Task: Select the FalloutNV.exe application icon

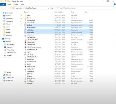Action: click(x=25, y=42)
